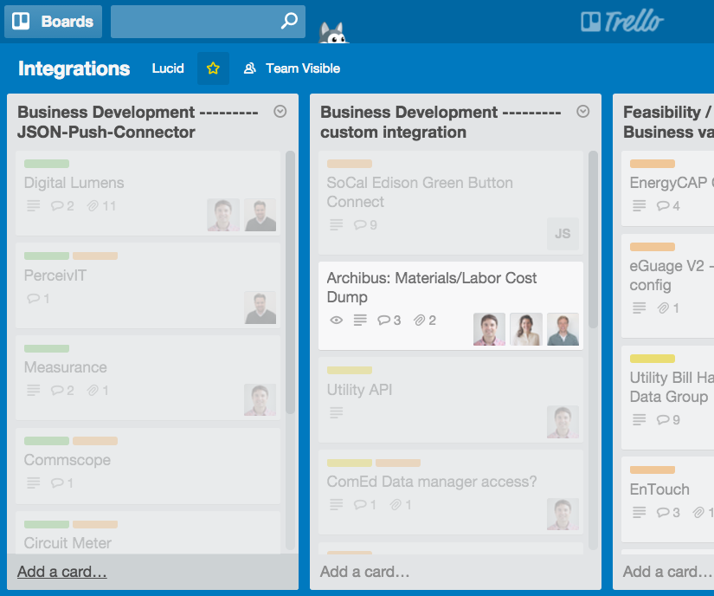714x596 pixels.
Task: Open the Commscope card
Action: [148, 466]
